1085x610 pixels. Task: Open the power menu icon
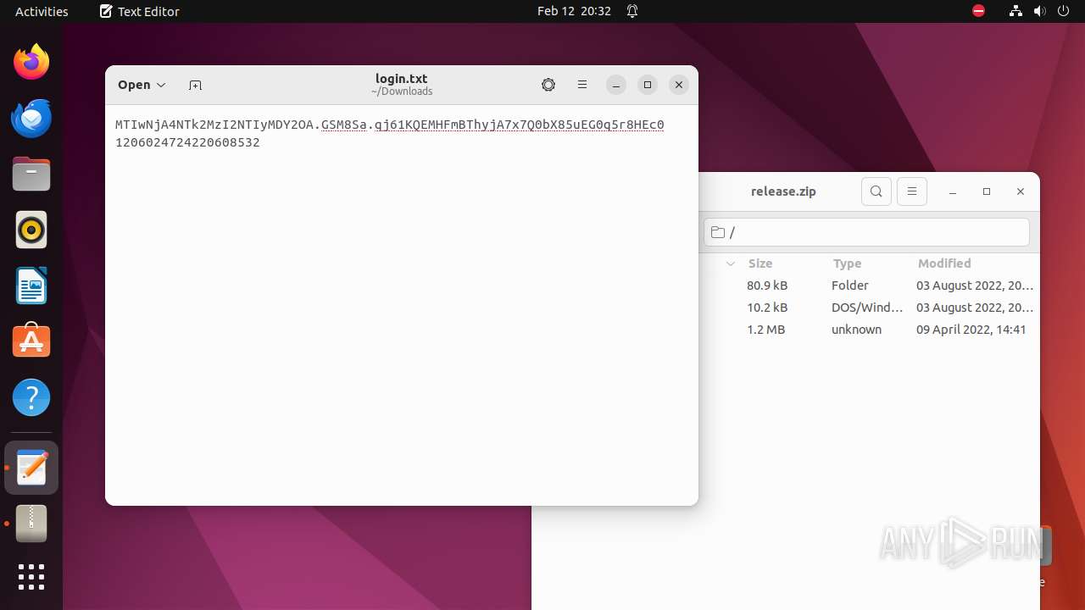[1064, 11]
